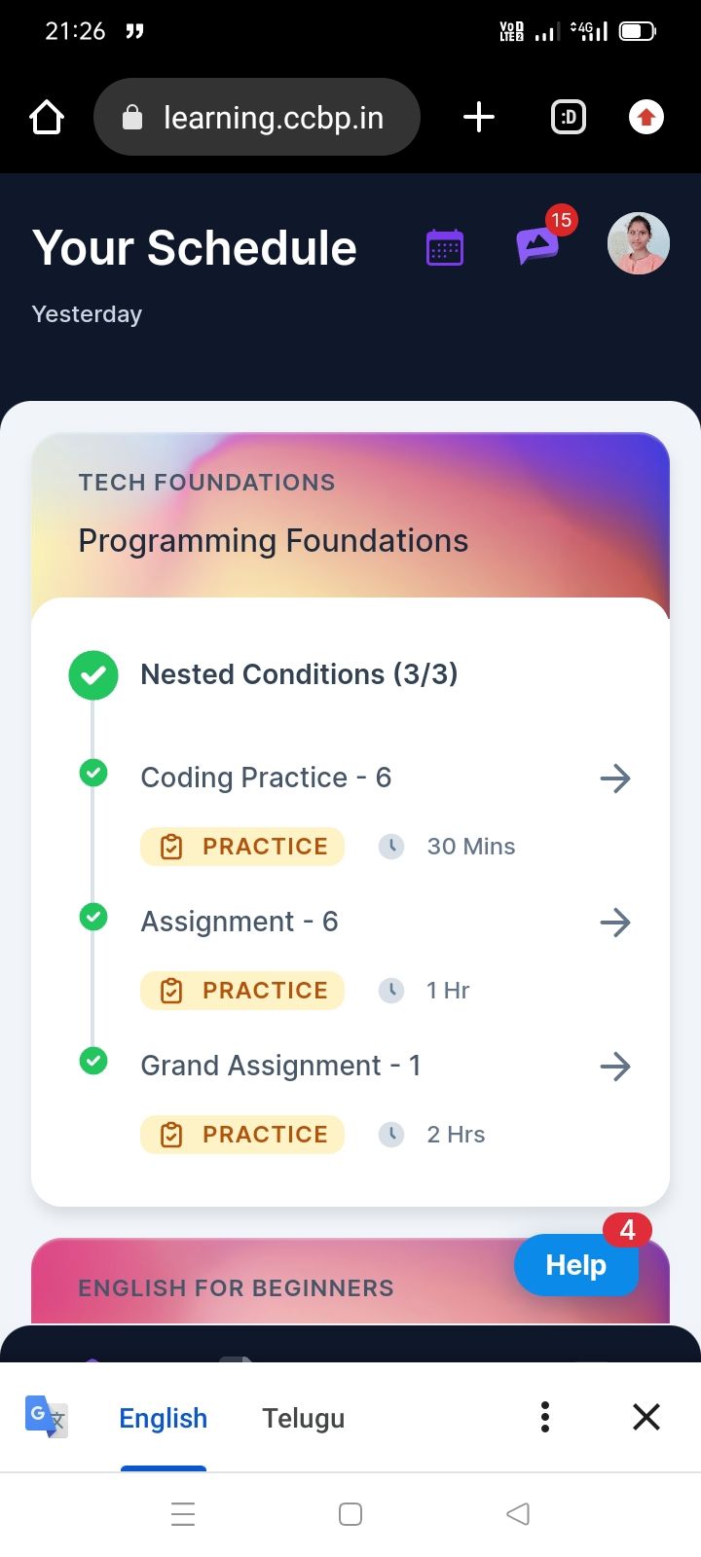This screenshot has width=701, height=1557.
Task: Open Coding Practice - 6 arrow
Action: (x=615, y=778)
